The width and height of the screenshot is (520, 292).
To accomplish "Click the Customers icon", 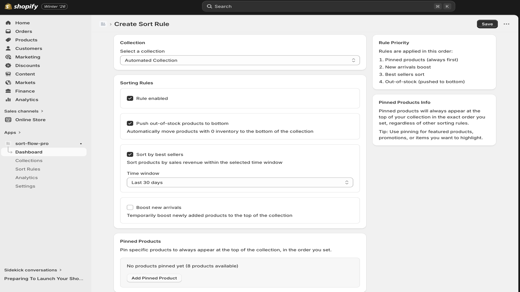I will [8, 48].
